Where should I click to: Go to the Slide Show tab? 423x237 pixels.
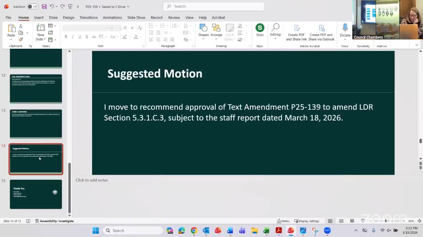click(136, 17)
